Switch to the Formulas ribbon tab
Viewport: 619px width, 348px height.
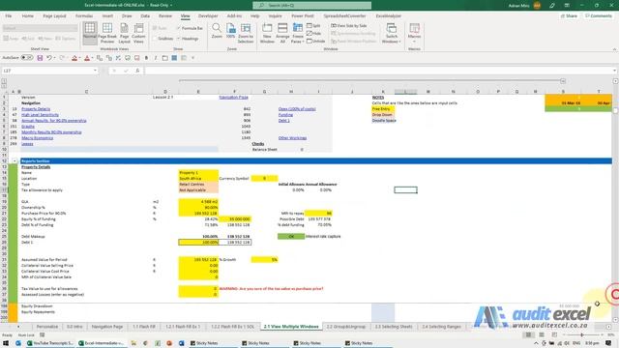coord(84,15)
